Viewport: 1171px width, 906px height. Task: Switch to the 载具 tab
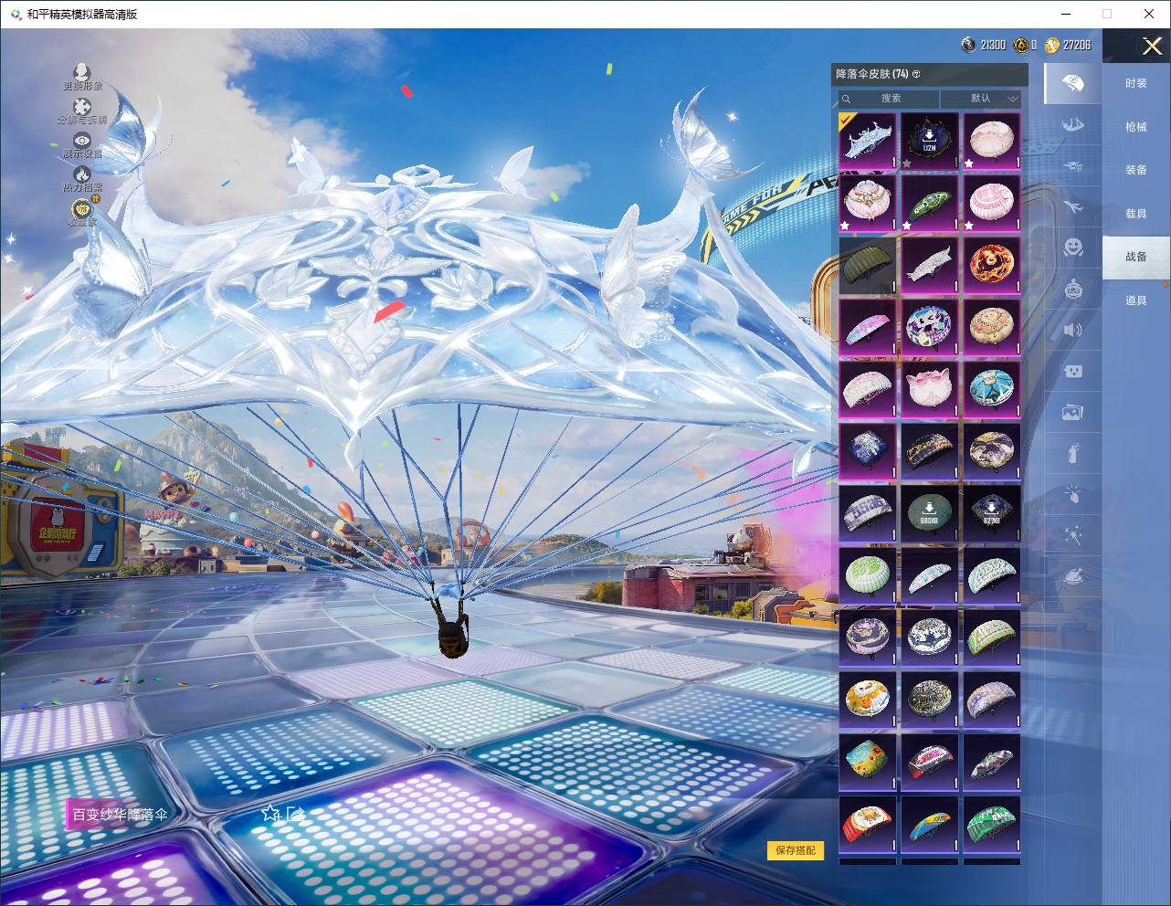pyautogui.click(x=1136, y=214)
